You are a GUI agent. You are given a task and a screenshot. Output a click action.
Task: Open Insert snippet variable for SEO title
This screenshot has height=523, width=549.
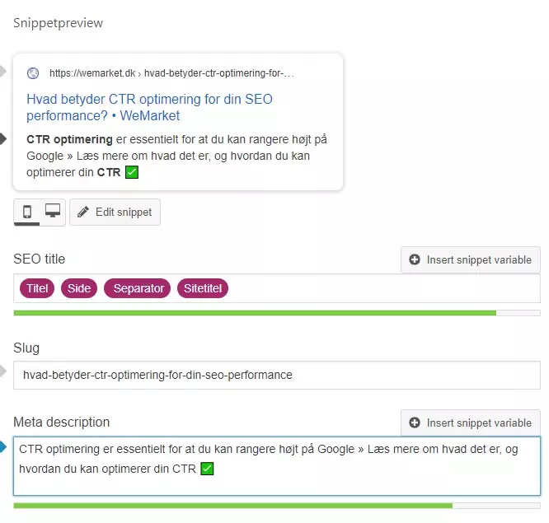click(471, 260)
